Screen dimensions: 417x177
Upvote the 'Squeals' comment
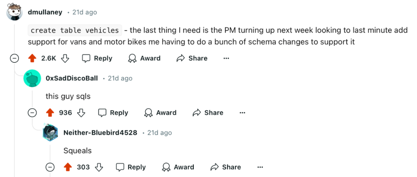point(68,167)
